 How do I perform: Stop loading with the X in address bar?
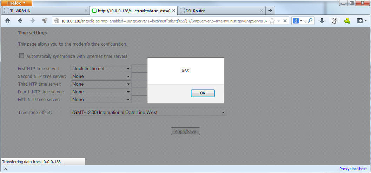(x=285, y=21)
